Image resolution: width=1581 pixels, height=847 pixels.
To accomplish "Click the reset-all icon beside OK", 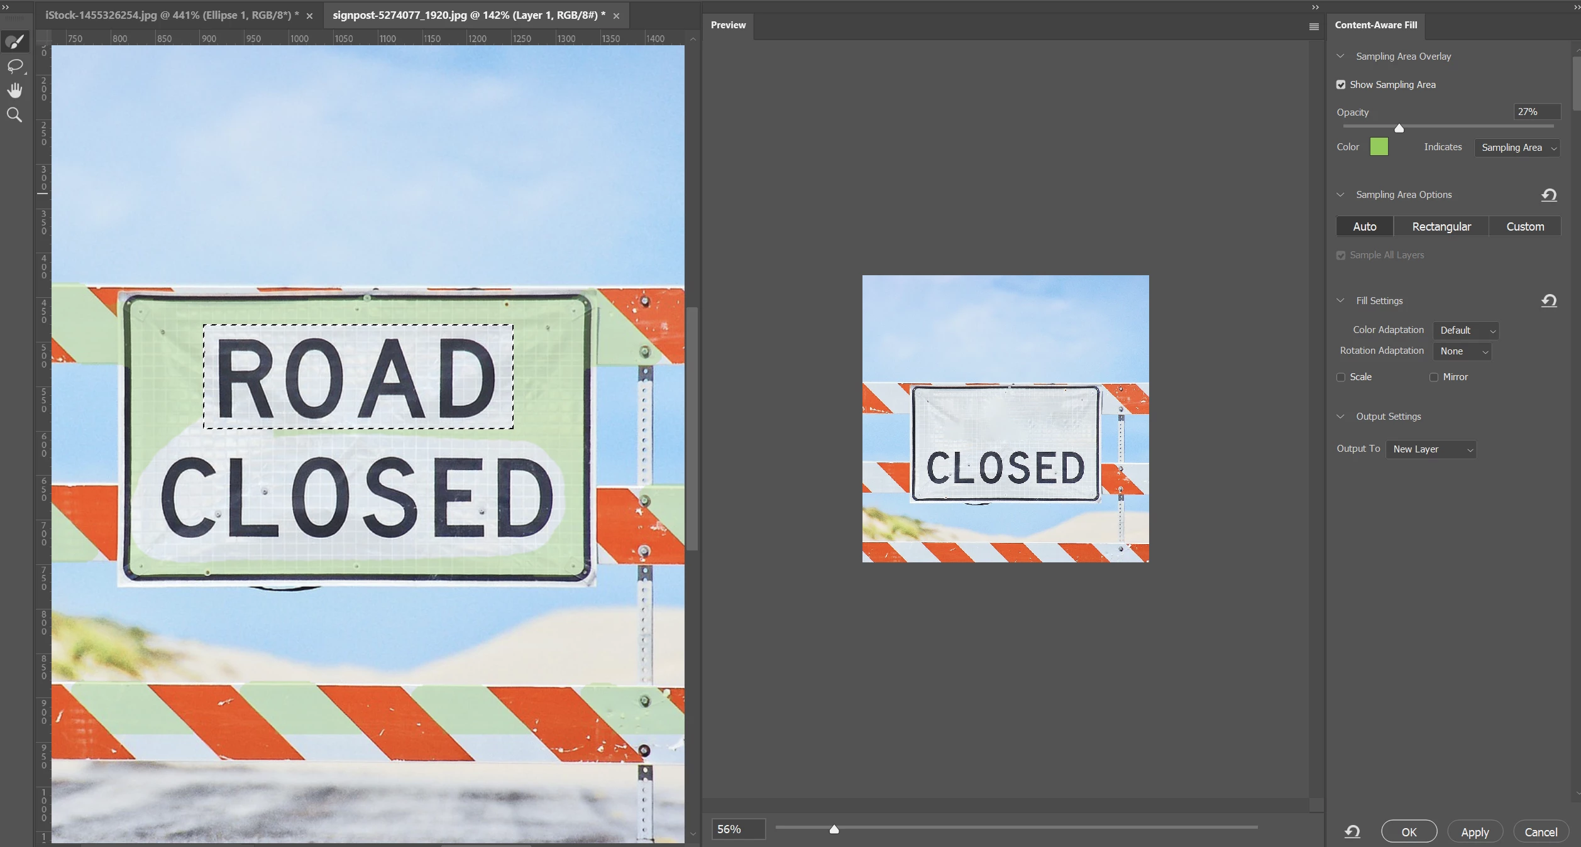I will click(1352, 832).
